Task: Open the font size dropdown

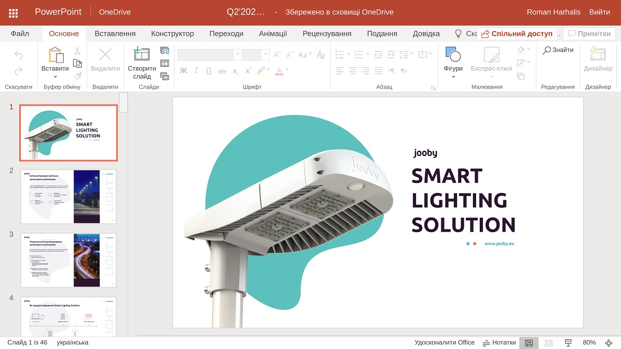Action: [x=265, y=54]
